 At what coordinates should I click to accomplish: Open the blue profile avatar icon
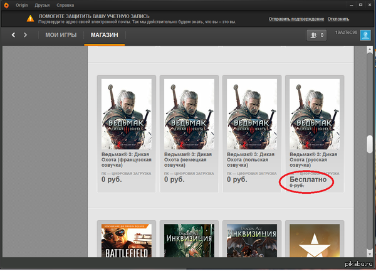tap(365, 35)
